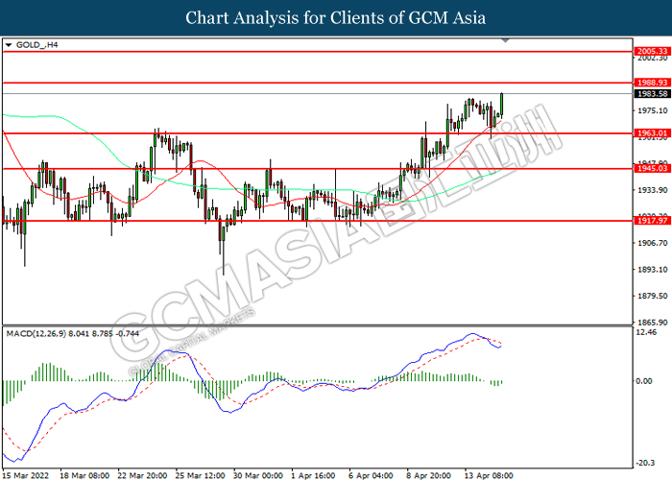Click the current price tag 1983.58
Viewport: 672px width, 480px height.
652,94
